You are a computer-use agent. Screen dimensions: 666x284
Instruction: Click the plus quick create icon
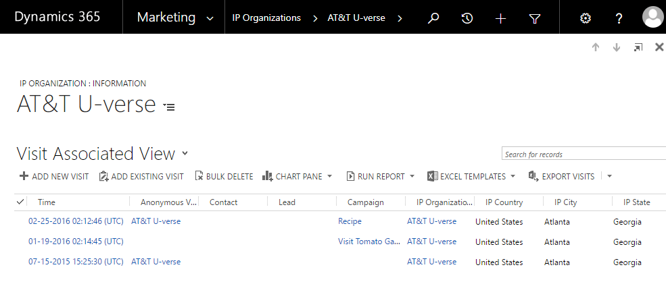[501, 18]
